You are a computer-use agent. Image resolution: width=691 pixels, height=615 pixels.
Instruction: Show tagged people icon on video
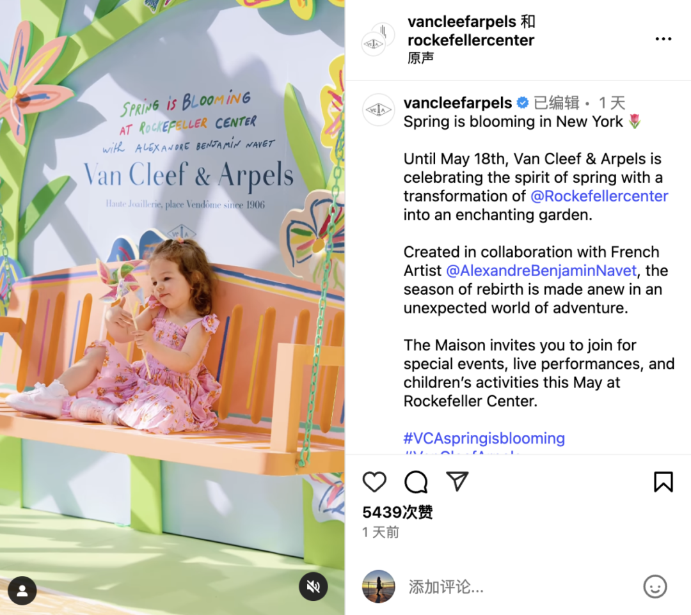(22, 590)
